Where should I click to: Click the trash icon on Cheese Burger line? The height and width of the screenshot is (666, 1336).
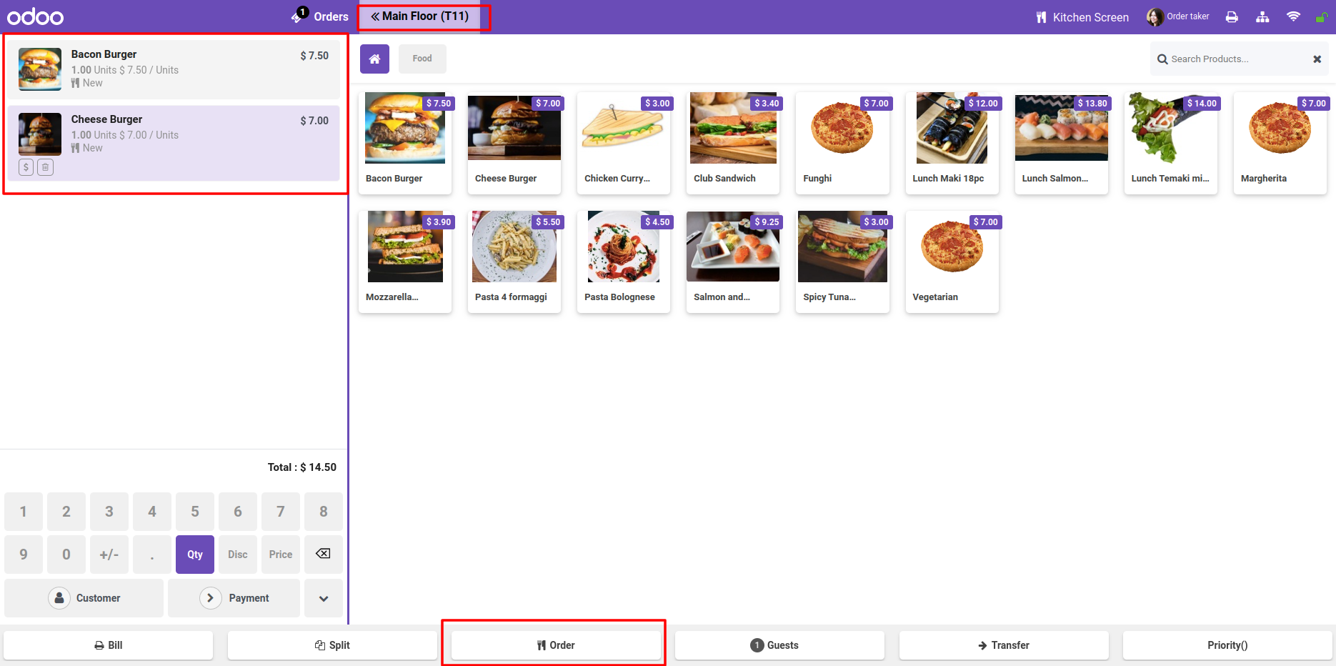(x=45, y=167)
